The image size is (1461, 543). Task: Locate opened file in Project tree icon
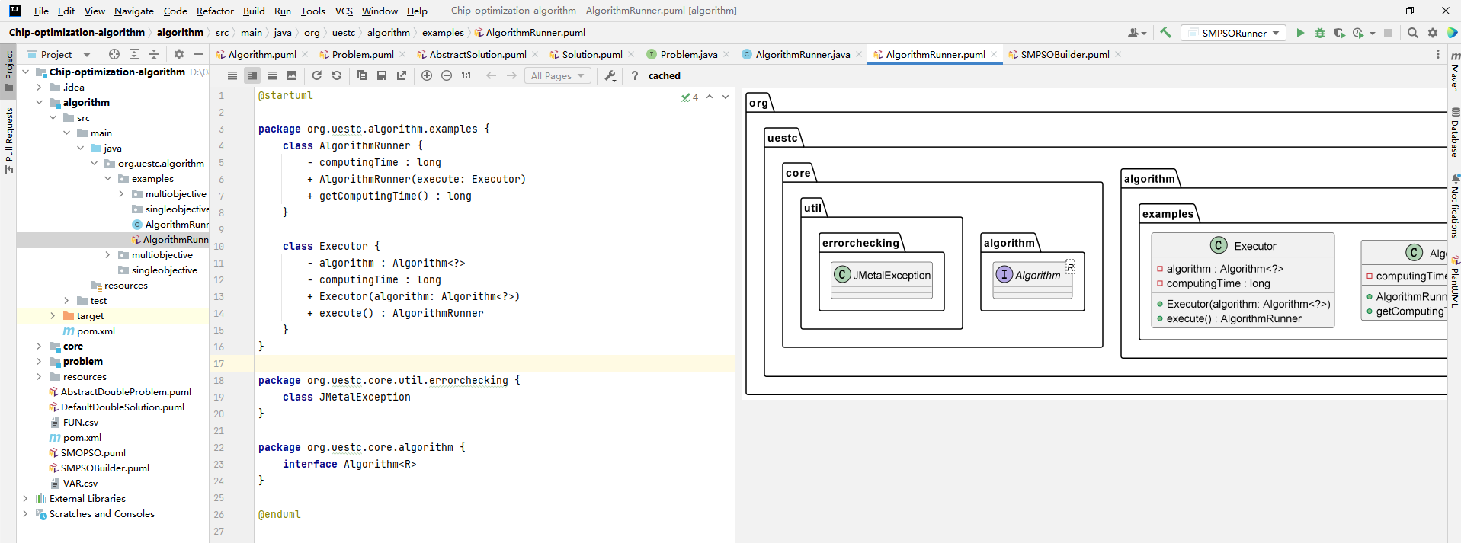114,54
